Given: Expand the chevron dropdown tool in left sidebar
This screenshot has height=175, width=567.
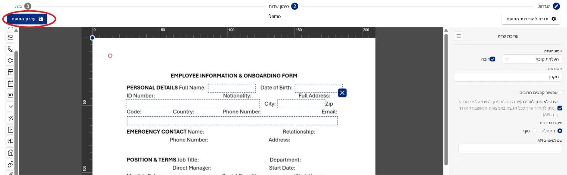Looking at the screenshot, I should [x=11, y=106].
